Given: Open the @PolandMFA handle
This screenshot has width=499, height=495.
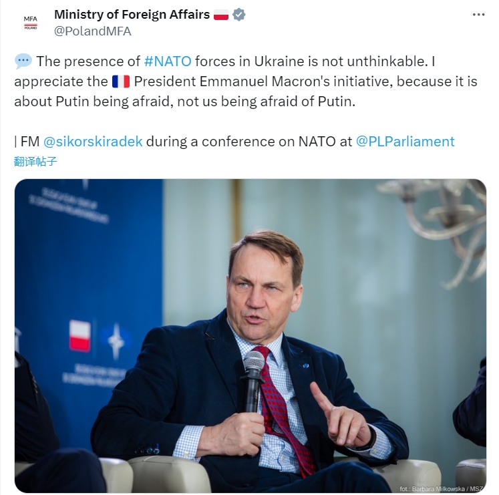Looking at the screenshot, I should point(92,31).
